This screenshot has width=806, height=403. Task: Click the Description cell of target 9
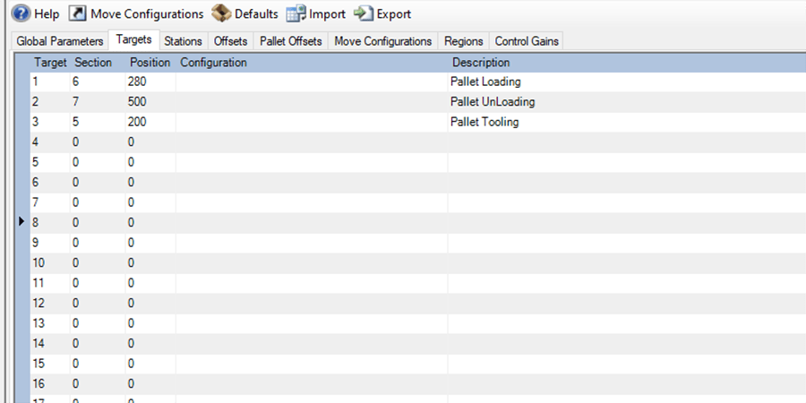tap(627, 243)
